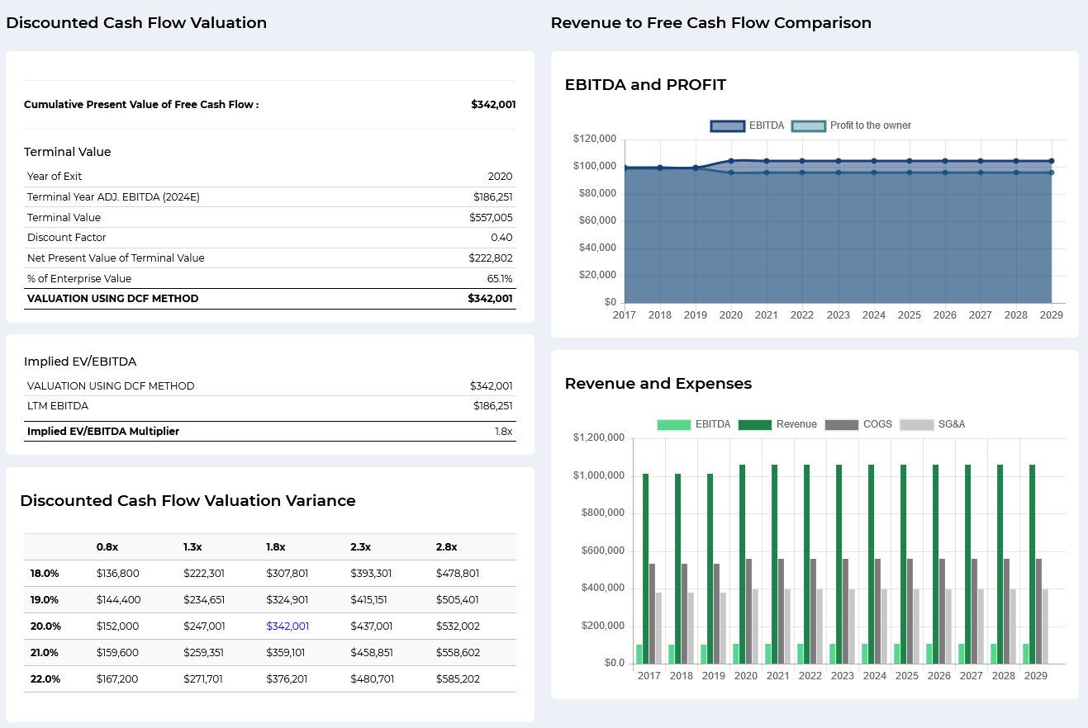Image resolution: width=1088 pixels, height=728 pixels.
Task: Click the light green EBITDA bar for 2020
Action: pos(736,654)
